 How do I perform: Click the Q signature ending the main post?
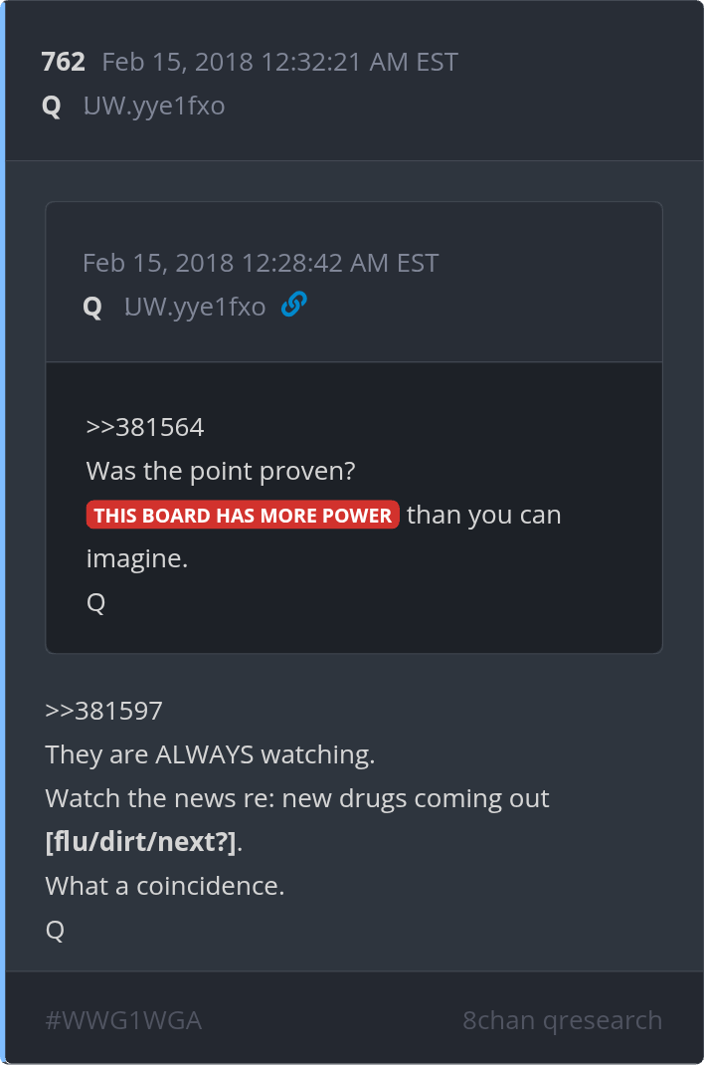(55, 930)
